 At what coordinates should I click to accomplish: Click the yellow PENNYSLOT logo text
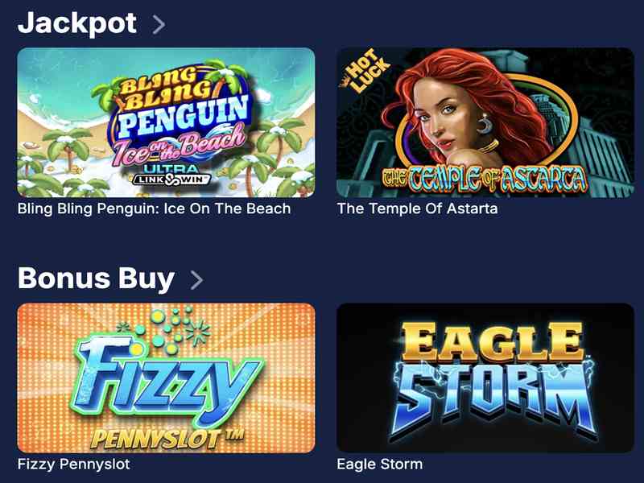(x=167, y=439)
